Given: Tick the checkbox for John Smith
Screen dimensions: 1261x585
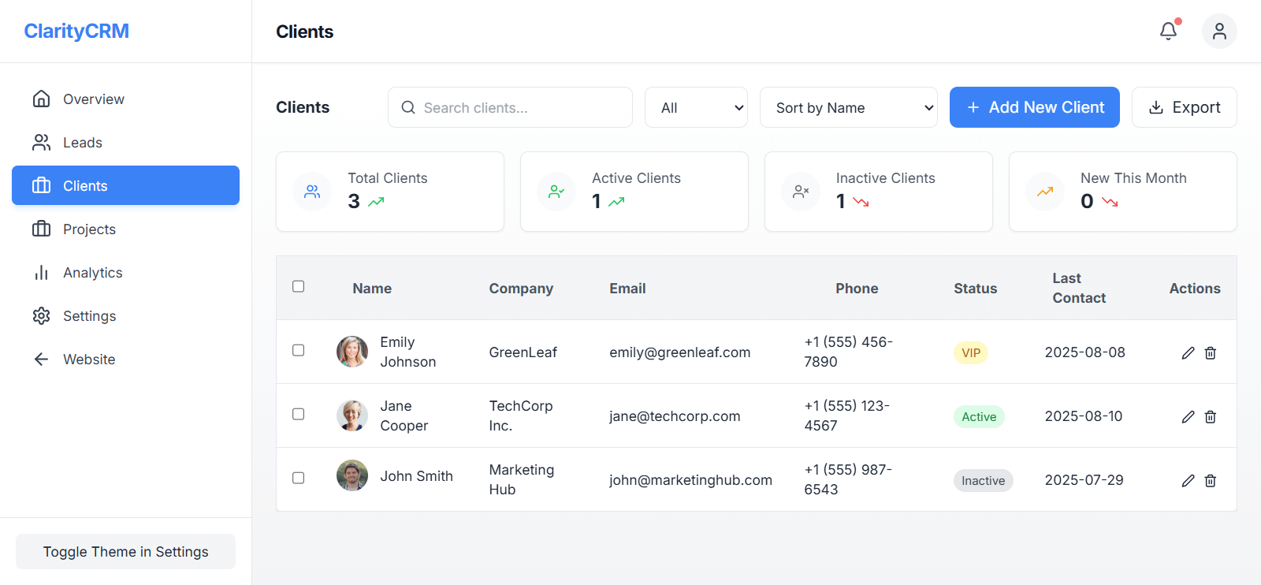Looking at the screenshot, I should [x=298, y=478].
